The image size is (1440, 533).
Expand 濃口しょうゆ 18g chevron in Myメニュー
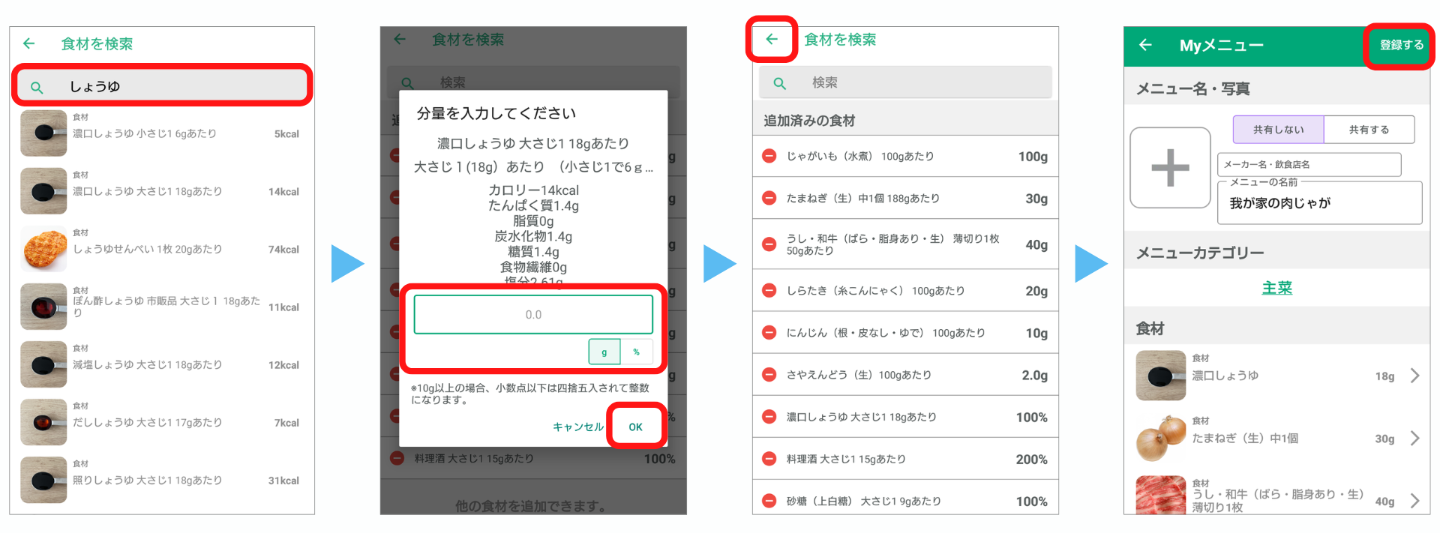pos(1414,376)
